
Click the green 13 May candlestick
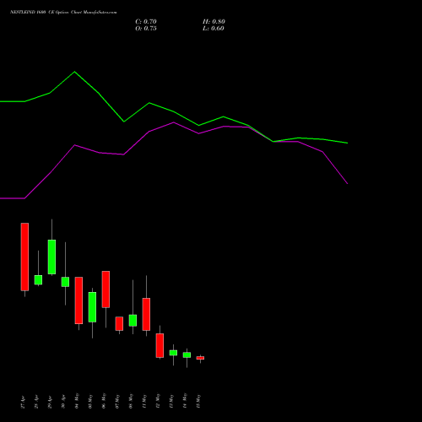pos(173,353)
